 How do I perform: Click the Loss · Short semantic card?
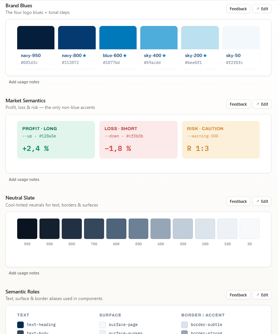pos(138,140)
